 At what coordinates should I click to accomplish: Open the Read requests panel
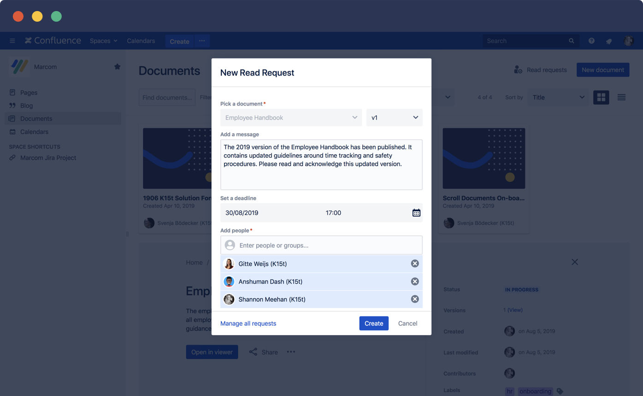(540, 70)
